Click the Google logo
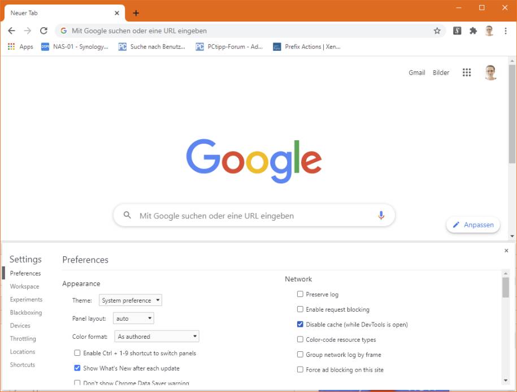 point(254,161)
